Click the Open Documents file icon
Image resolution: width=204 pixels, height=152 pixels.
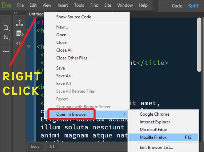[6, 28]
